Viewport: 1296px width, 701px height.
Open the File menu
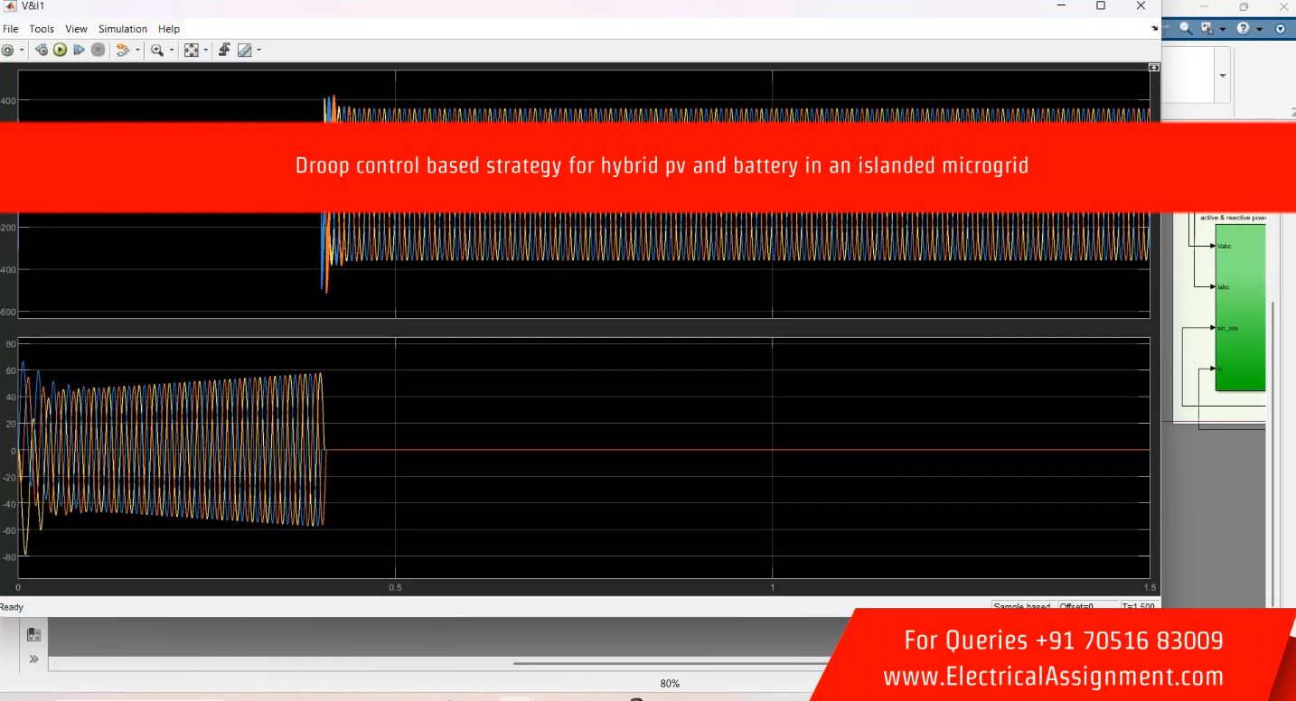pos(10,29)
